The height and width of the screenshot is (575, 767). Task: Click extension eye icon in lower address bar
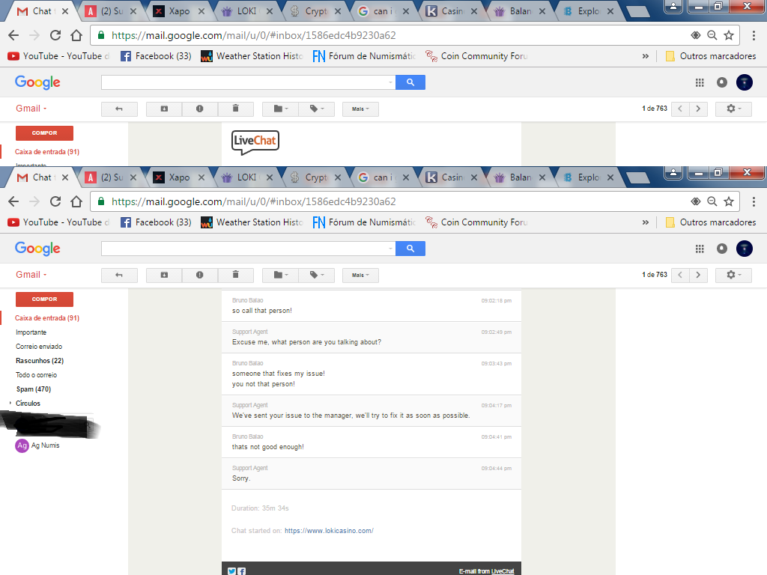[x=696, y=201]
